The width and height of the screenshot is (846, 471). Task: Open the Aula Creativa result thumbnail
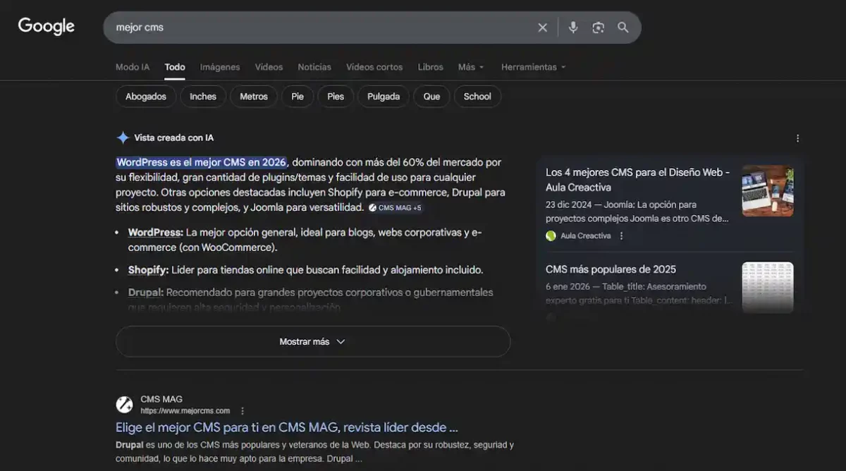pos(768,190)
